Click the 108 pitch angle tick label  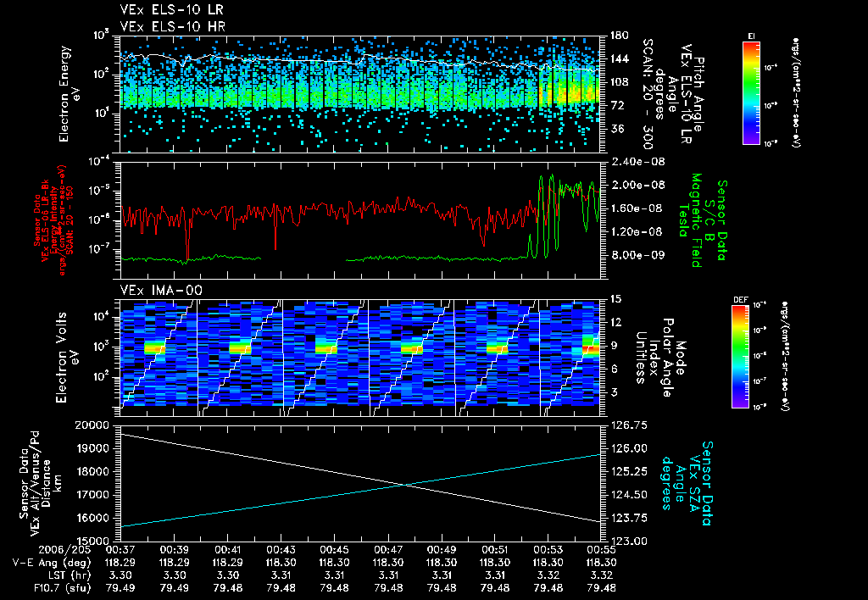[x=619, y=82]
